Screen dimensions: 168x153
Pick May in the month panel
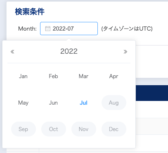[x=23, y=103]
